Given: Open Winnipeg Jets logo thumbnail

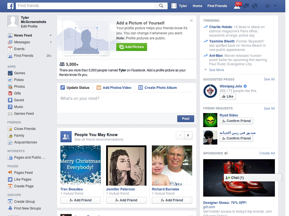Looking at the screenshot, I should point(210,91).
